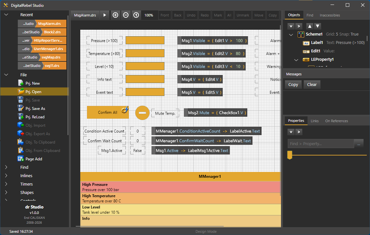The width and height of the screenshot is (370, 235).
Task: Open a project via Prj. Open
Action: (34, 92)
